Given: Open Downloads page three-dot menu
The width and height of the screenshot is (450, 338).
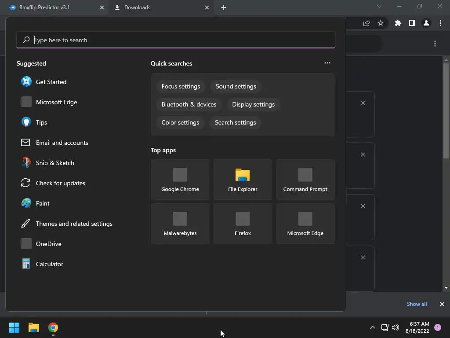Looking at the screenshot, I should pyautogui.click(x=435, y=44).
